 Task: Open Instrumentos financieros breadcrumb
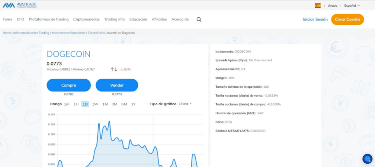click(68, 33)
